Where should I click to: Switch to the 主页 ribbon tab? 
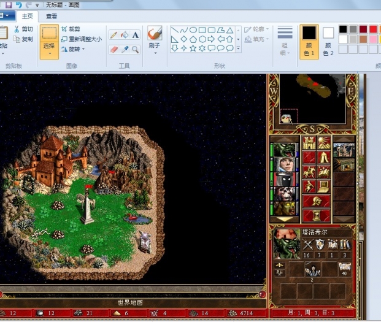pyautogui.click(x=27, y=17)
